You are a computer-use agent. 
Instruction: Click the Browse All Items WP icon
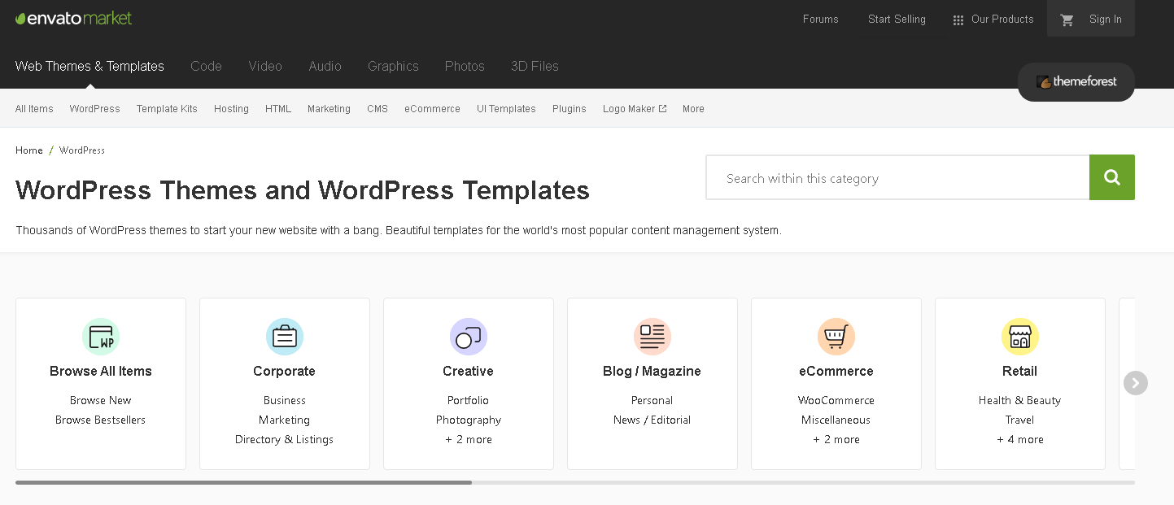coord(101,337)
